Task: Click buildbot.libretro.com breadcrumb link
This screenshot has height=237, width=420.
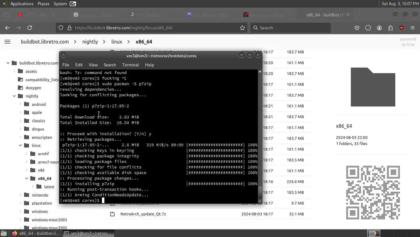Action: point(45,42)
